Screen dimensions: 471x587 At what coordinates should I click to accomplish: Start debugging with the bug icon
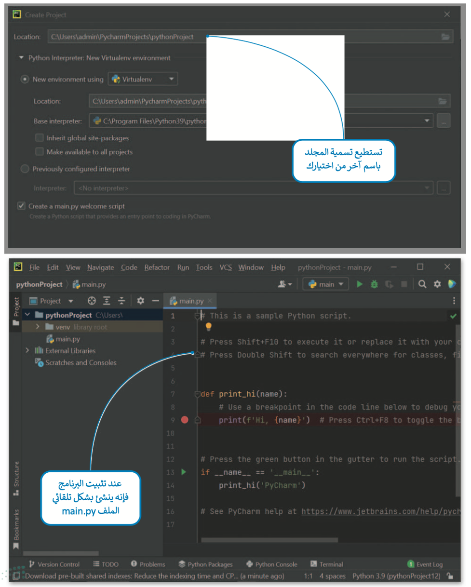coord(374,284)
